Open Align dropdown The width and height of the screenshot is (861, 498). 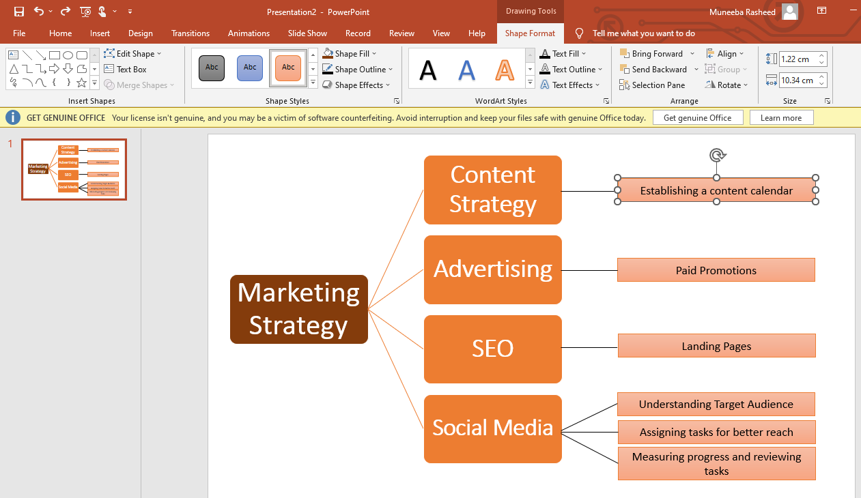(724, 53)
